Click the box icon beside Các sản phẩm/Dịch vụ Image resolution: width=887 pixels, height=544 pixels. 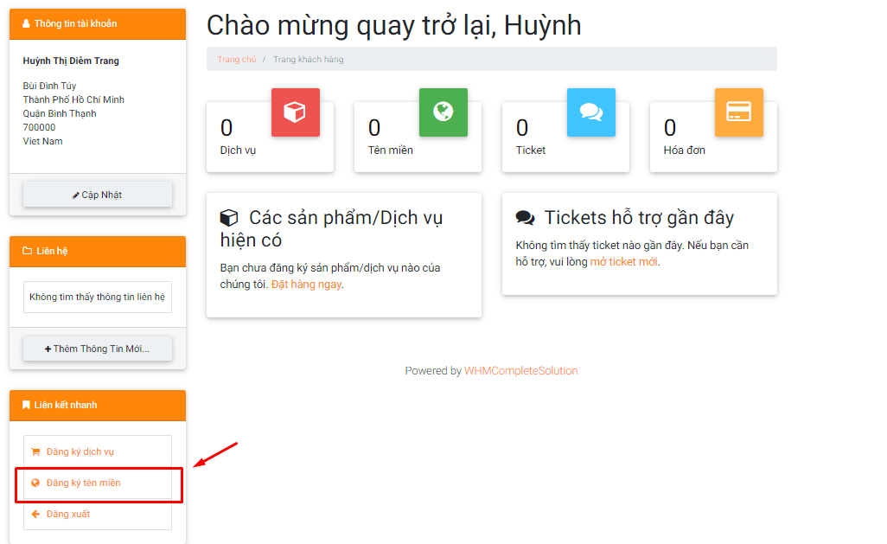tap(229, 216)
